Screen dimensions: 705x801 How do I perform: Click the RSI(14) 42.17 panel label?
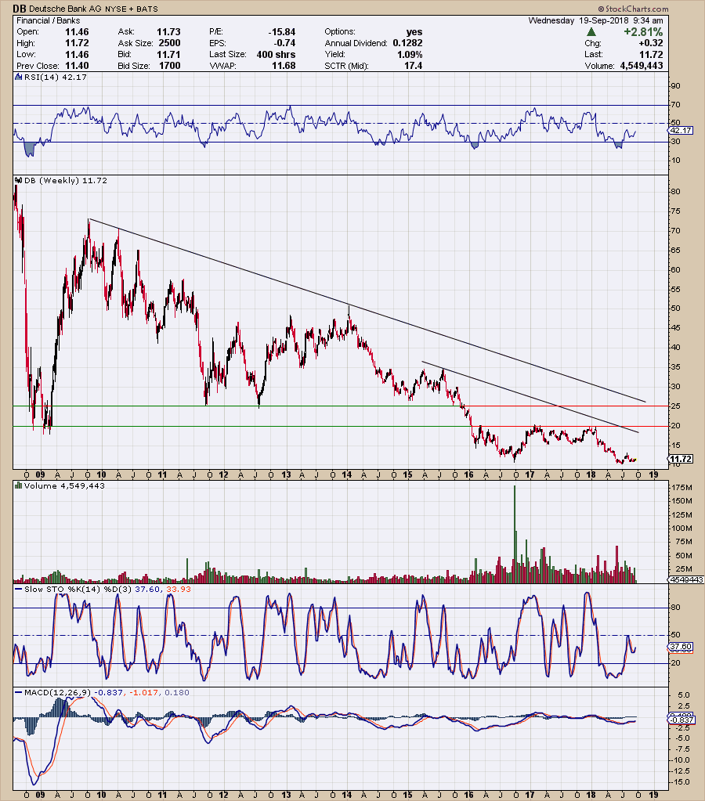55,78
